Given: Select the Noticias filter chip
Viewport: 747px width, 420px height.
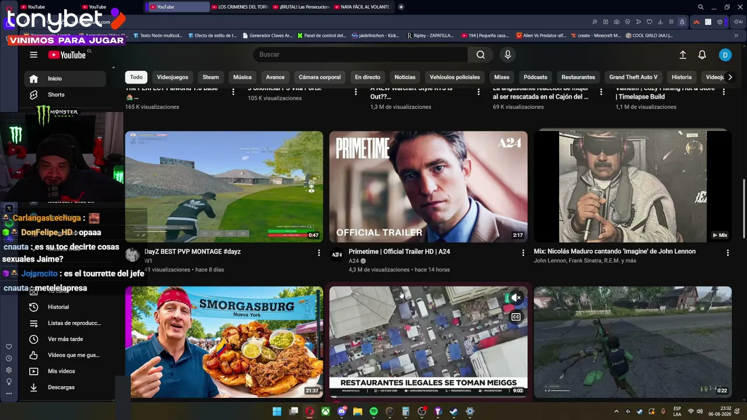Looking at the screenshot, I should pyautogui.click(x=405, y=77).
